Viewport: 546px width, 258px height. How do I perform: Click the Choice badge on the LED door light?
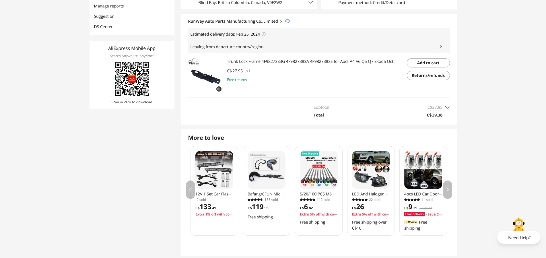411,222
